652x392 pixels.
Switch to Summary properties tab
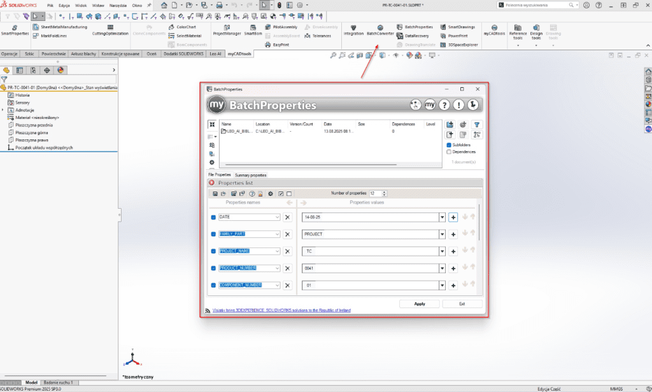pos(250,175)
